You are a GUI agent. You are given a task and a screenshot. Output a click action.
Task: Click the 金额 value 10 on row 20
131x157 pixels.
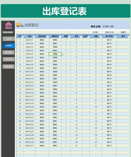coord(96,107)
